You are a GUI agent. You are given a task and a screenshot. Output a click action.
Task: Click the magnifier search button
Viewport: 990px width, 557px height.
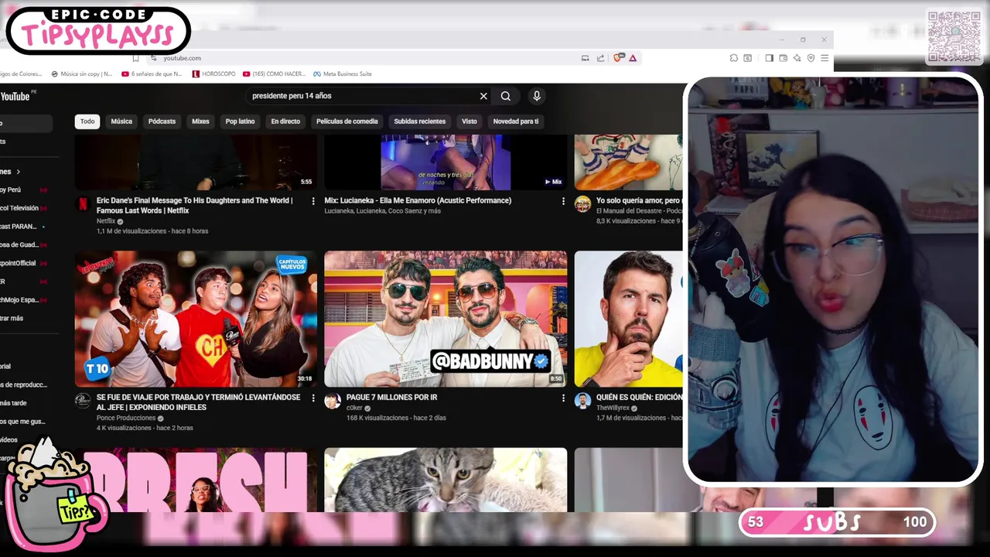506,96
